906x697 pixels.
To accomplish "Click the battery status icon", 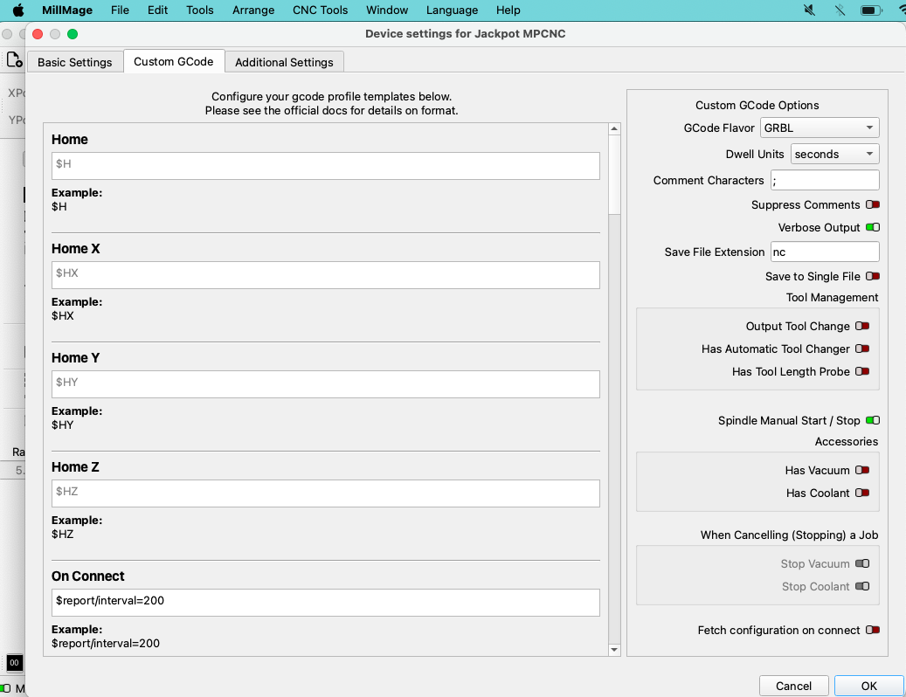I will tap(870, 10).
